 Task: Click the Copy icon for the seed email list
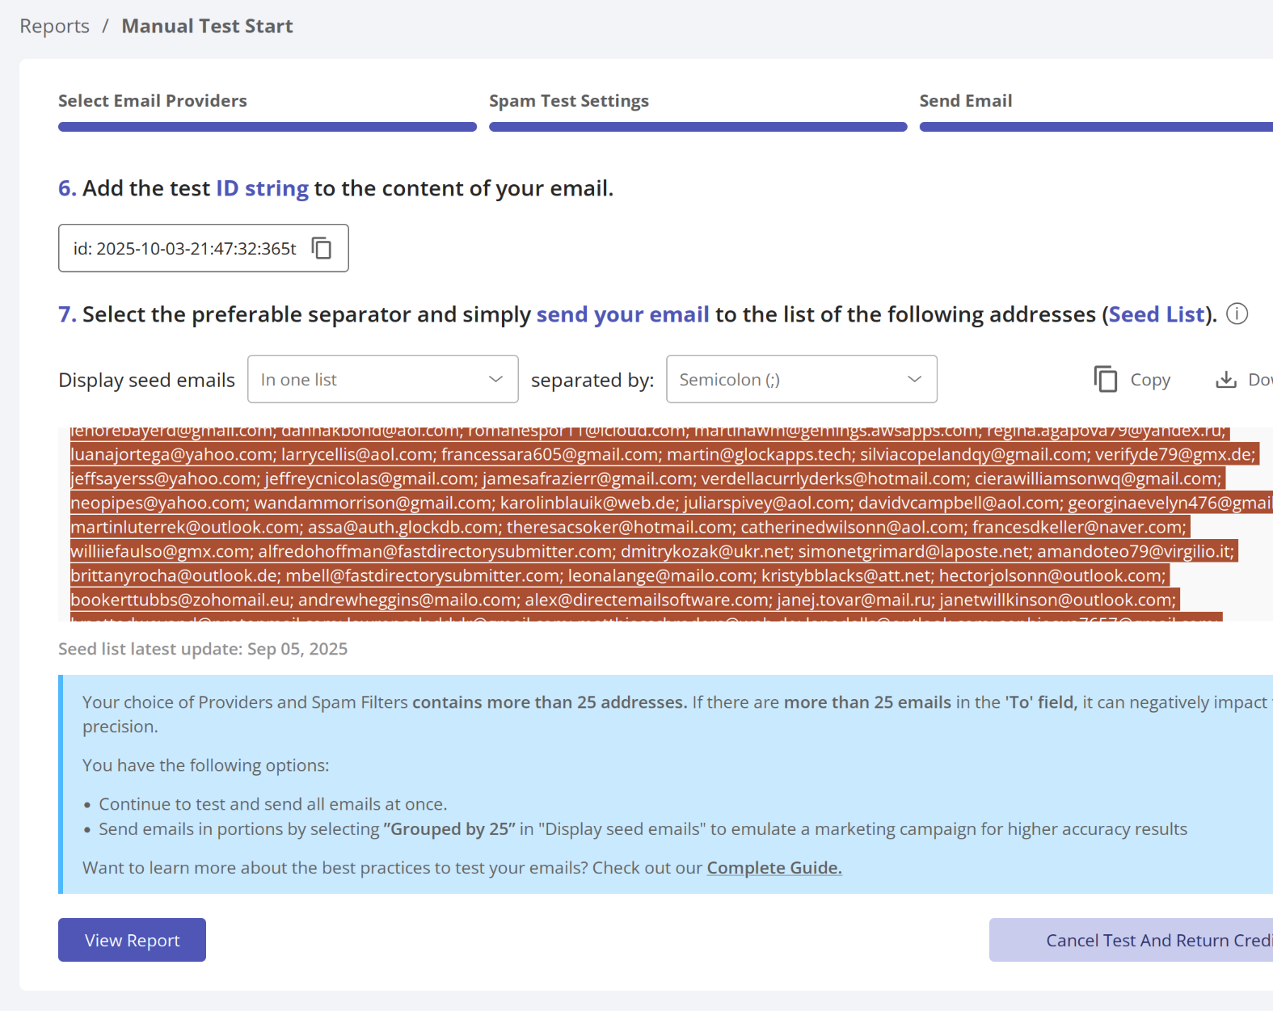click(x=1106, y=379)
